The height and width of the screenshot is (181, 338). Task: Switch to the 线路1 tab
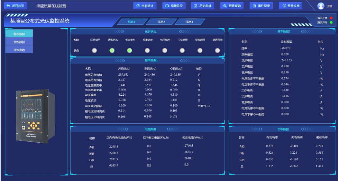pos(132,22)
